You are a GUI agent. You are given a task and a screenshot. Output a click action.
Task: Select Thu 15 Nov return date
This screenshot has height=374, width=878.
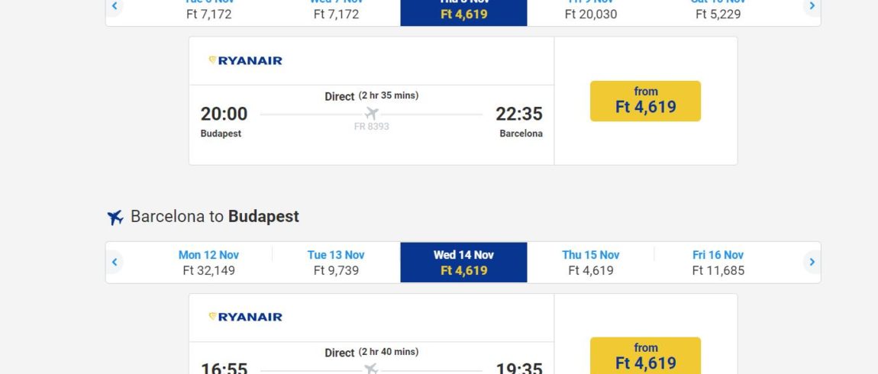click(x=591, y=263)
